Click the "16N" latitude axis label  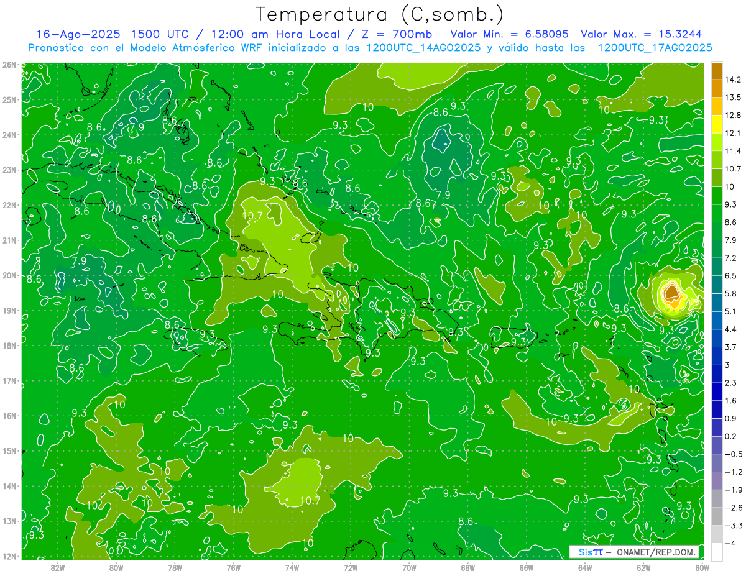[x=9, y=416]
